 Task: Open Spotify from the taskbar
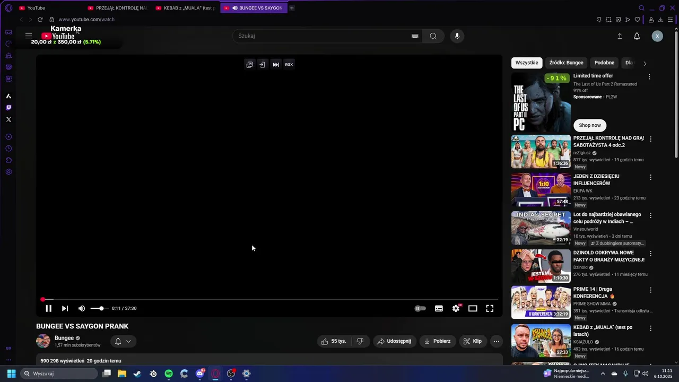click(169, 374)
